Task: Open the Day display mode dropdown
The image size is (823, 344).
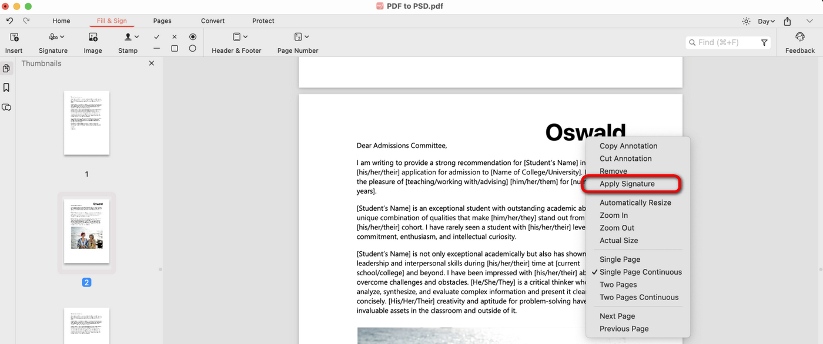Action: (766, 21)
